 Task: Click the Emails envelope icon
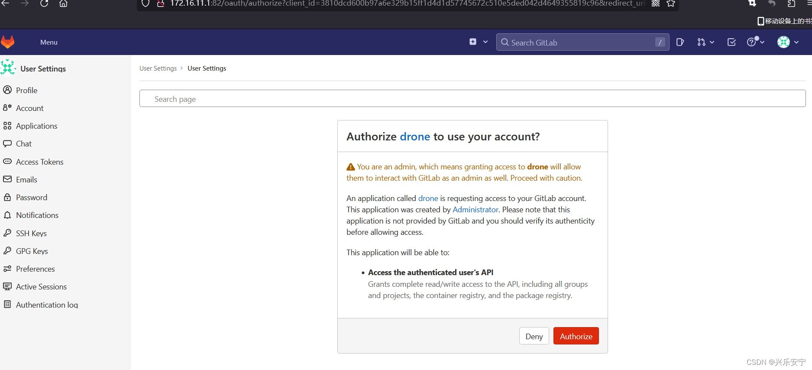pyautogui.click(x=7, y=179)
